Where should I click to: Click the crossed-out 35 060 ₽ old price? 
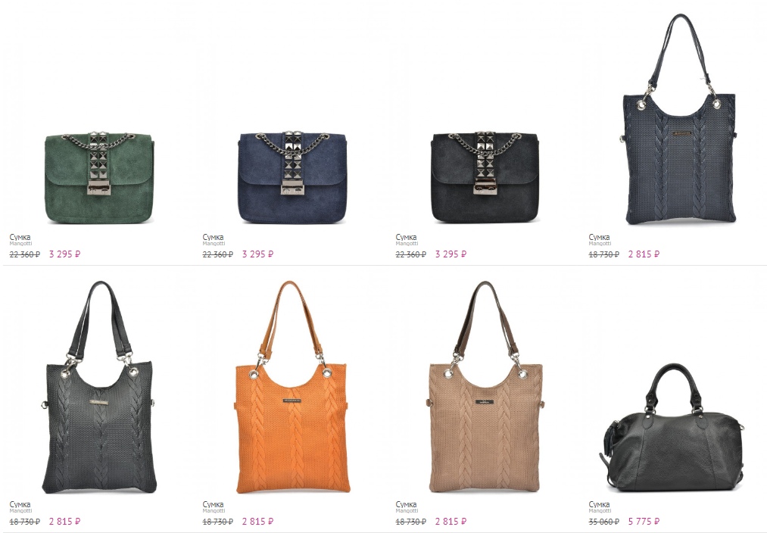tap(603, 522)
